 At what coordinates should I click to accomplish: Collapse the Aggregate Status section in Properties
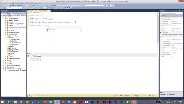point(161,18)
